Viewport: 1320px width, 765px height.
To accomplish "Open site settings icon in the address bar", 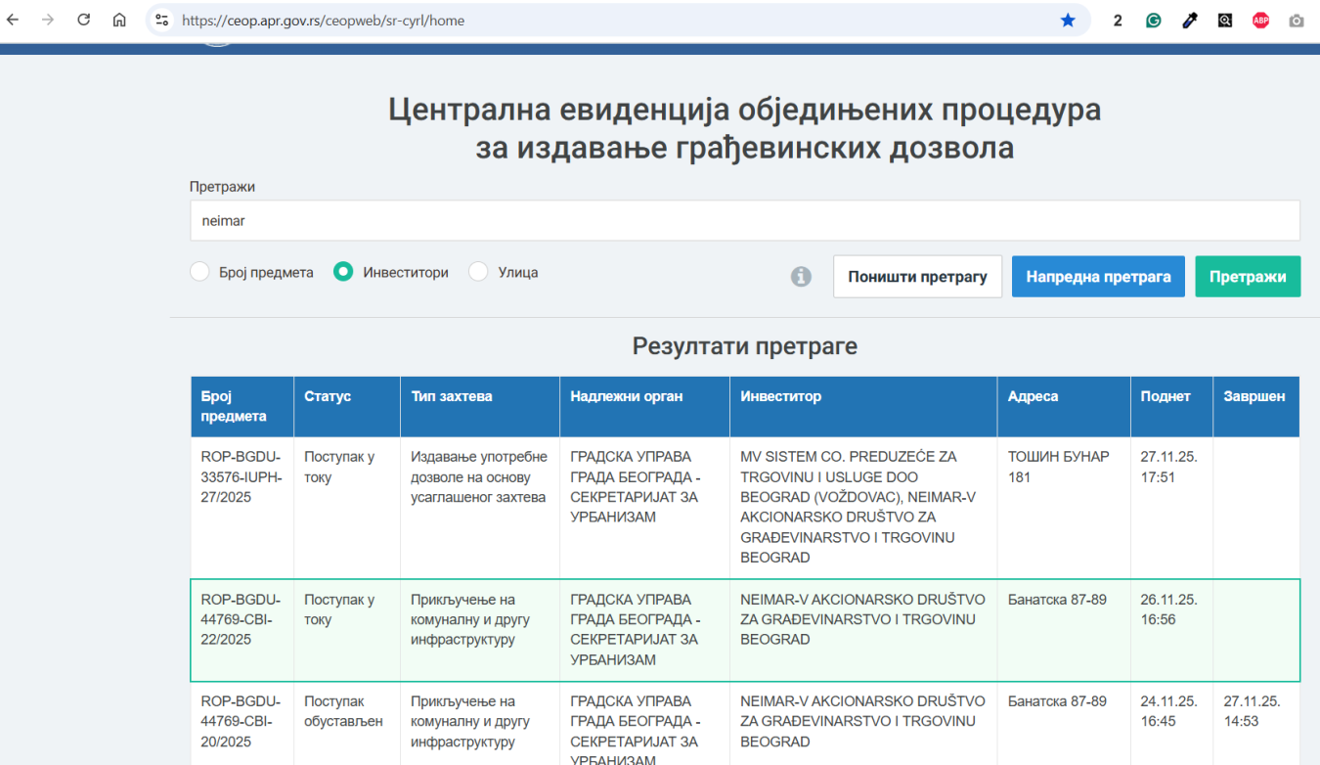I will (159, 20).
